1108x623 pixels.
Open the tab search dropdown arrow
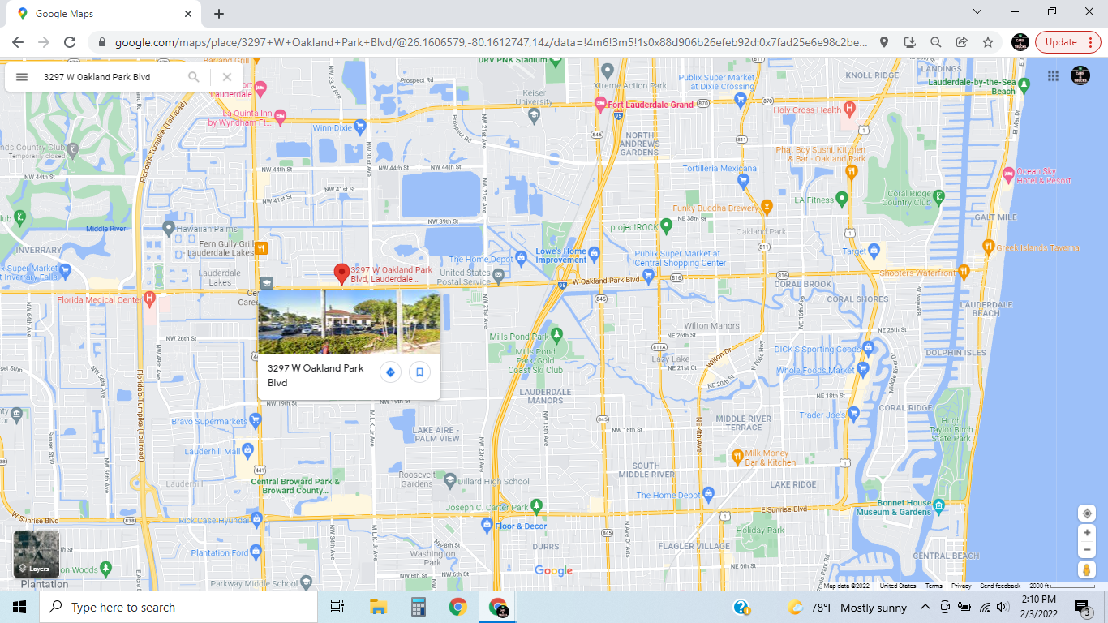coord(977,12)
